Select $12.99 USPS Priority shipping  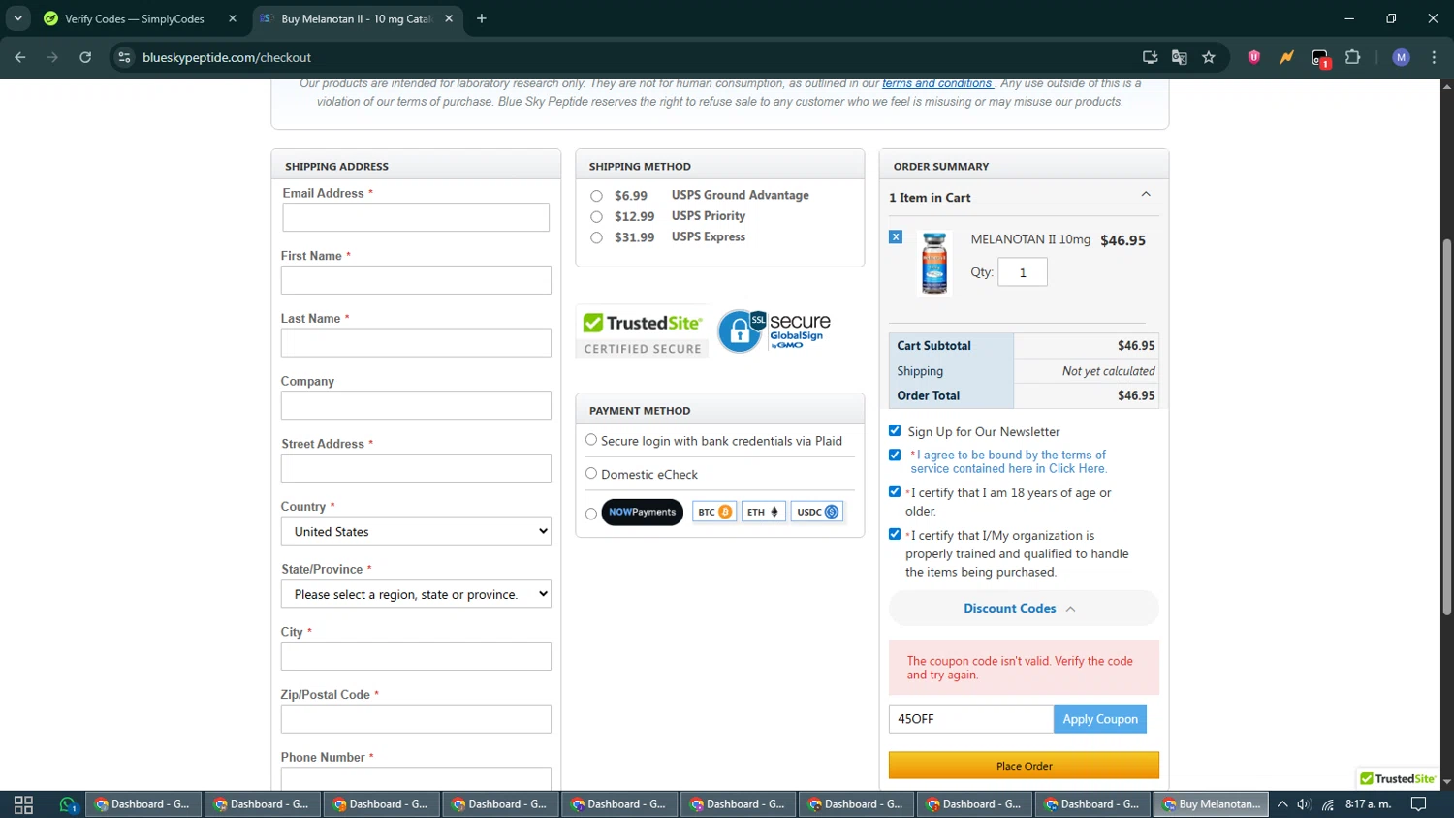[596, 217]
